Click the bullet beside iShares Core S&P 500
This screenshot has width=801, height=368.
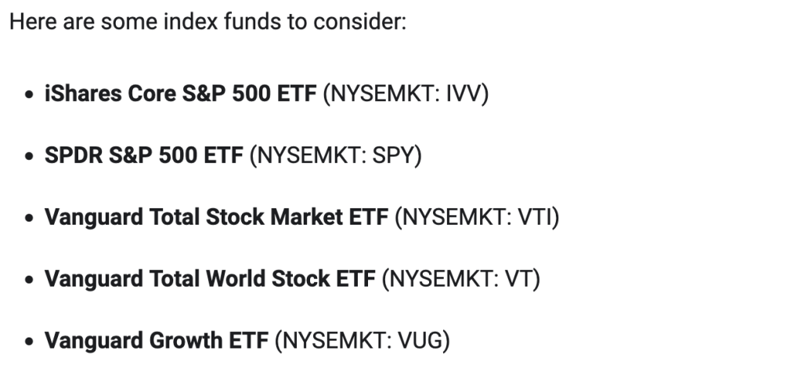click(x=29, y=95)
